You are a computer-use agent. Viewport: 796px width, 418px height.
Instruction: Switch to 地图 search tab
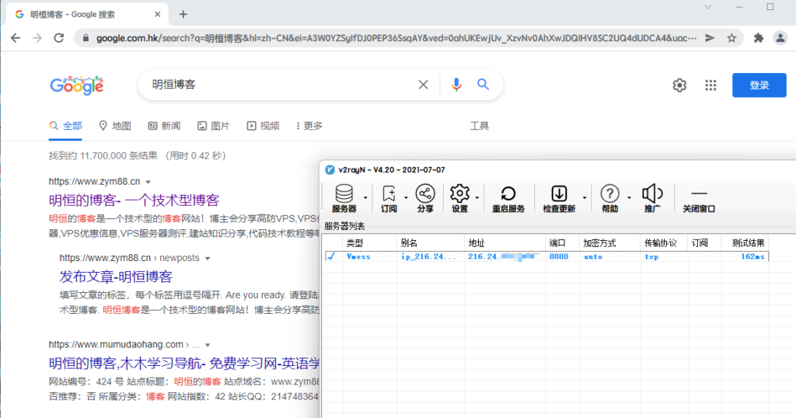115,126
